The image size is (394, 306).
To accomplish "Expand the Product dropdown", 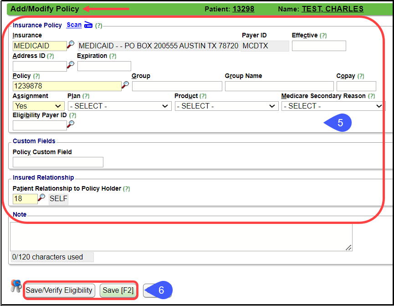I will (x=227, y=106).
